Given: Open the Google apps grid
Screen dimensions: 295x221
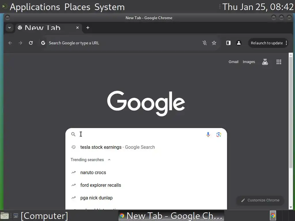Looking at the screenshot, I should click(x=279, y=62).
